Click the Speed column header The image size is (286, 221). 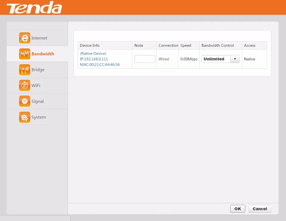click(186, 45)
